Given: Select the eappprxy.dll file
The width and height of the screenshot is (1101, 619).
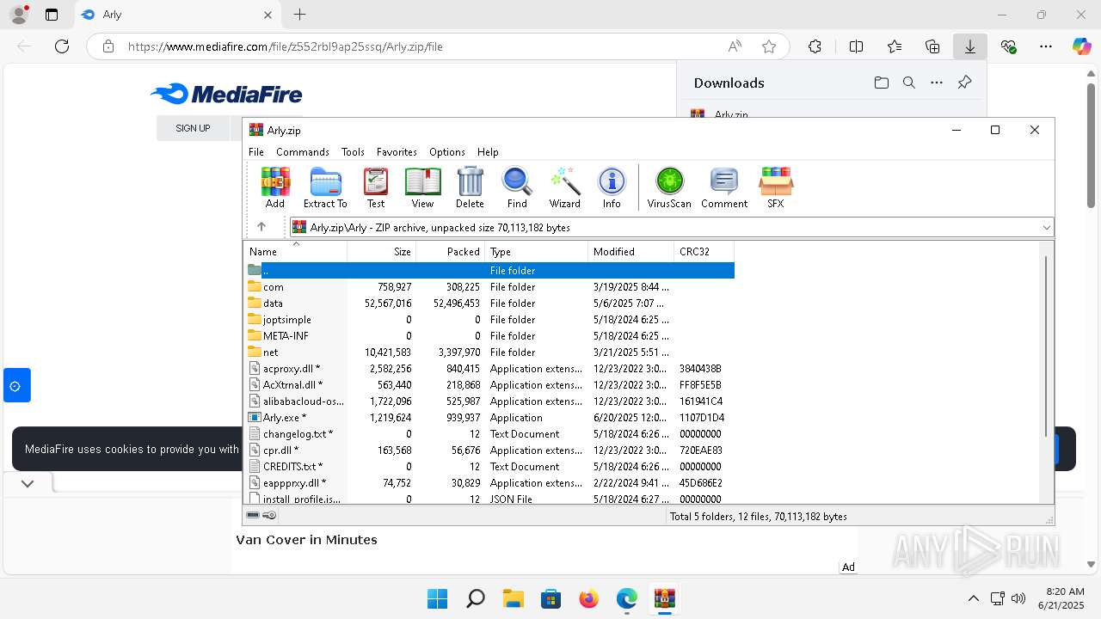Looking at the screenshot, I should 489,483.
